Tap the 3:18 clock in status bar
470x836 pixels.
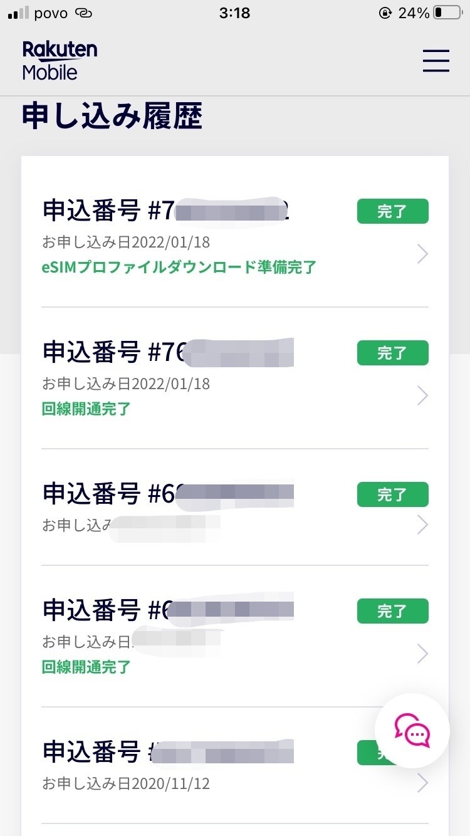(x=235, y=13)
